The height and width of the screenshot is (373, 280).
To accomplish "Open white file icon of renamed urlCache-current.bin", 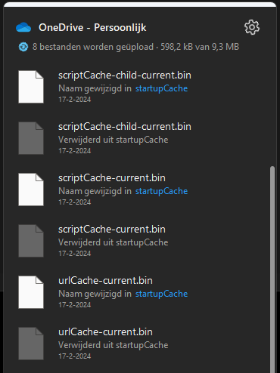I will pos(31,292).
